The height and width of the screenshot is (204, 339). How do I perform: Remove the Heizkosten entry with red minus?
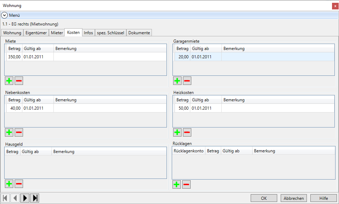[187, 132]
